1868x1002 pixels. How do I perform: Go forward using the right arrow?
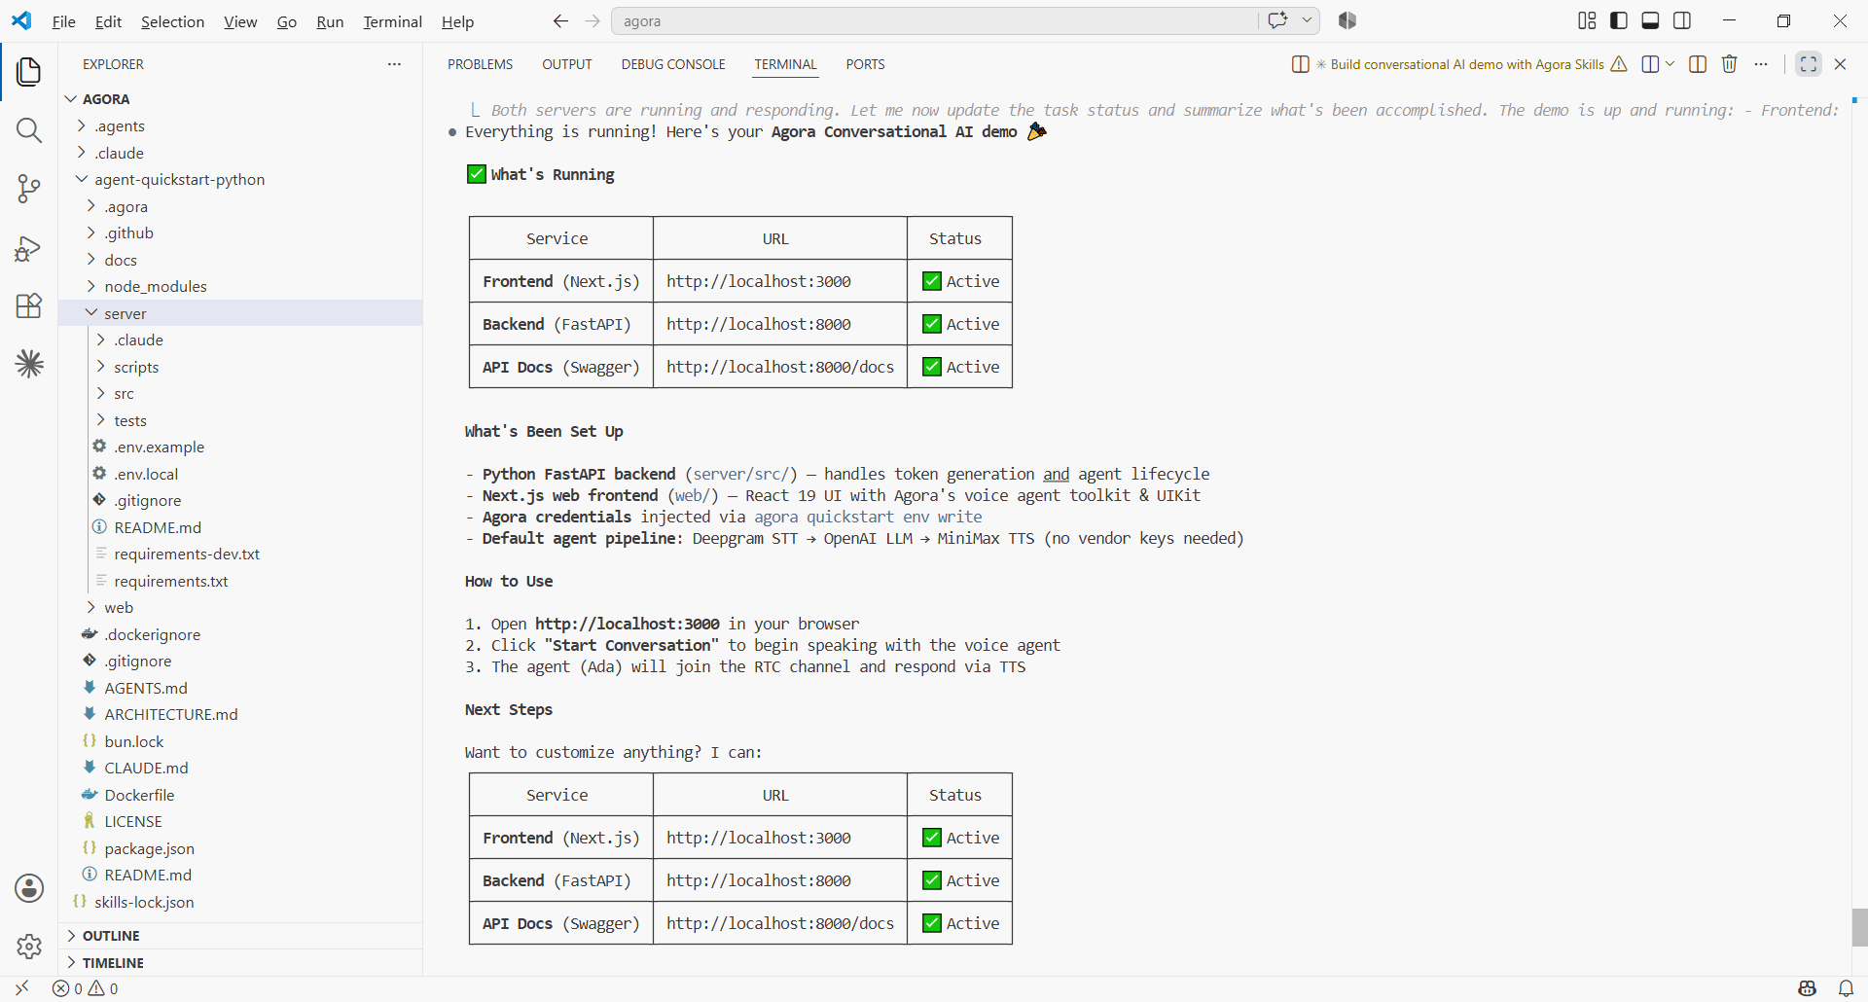[593, 21]
